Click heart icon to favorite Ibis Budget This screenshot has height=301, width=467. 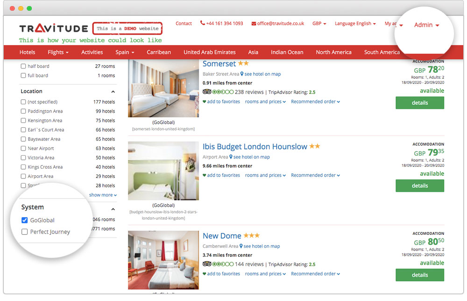click(x=204, y=176)
